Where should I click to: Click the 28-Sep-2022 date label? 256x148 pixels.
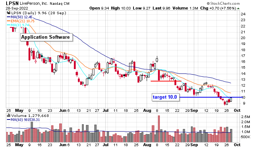[17, 8]
